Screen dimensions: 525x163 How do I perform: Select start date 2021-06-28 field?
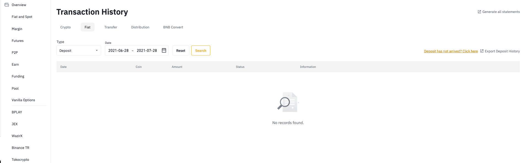[119, 50]
